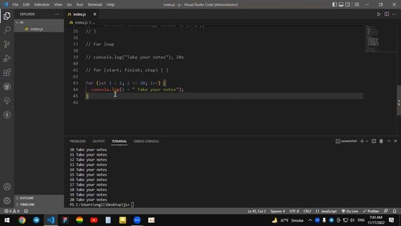The width and height of the screenshot is (401, 226).
Task: Close the index.js editor tab
Action: tap(95, 14)
